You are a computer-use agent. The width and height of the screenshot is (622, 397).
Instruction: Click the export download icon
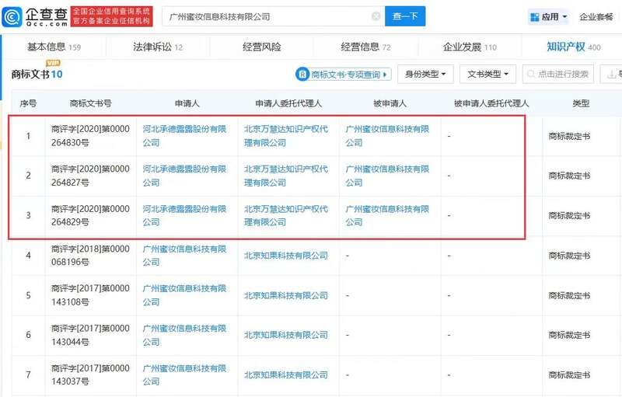pyautogui.click(x=612, y=74)
